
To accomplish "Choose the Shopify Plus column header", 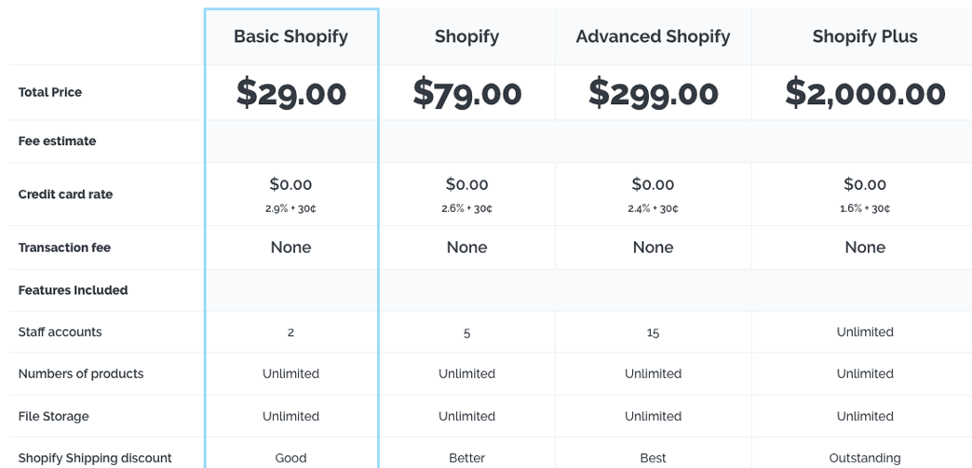I will (865, 36).
